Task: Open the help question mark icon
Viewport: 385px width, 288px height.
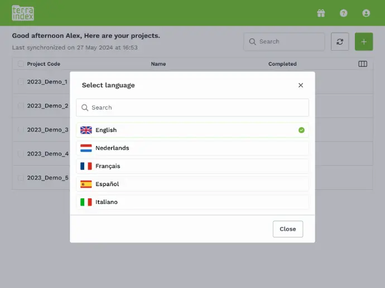Action: [344, 13]
